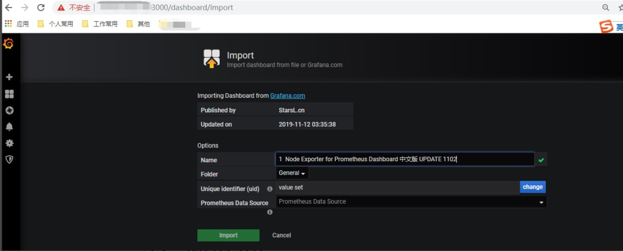Click the 'Import' page title
The height and width of the screenshot is (251, 623).
241,55
